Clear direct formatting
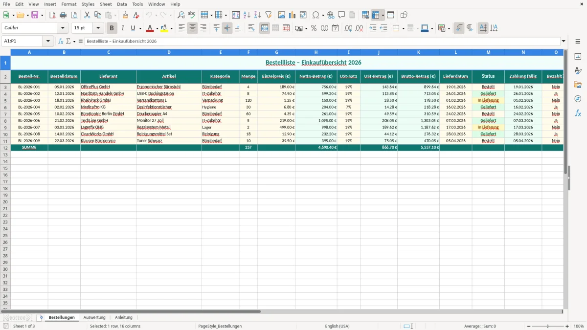587x330 pixels. [x=136, y=15]
